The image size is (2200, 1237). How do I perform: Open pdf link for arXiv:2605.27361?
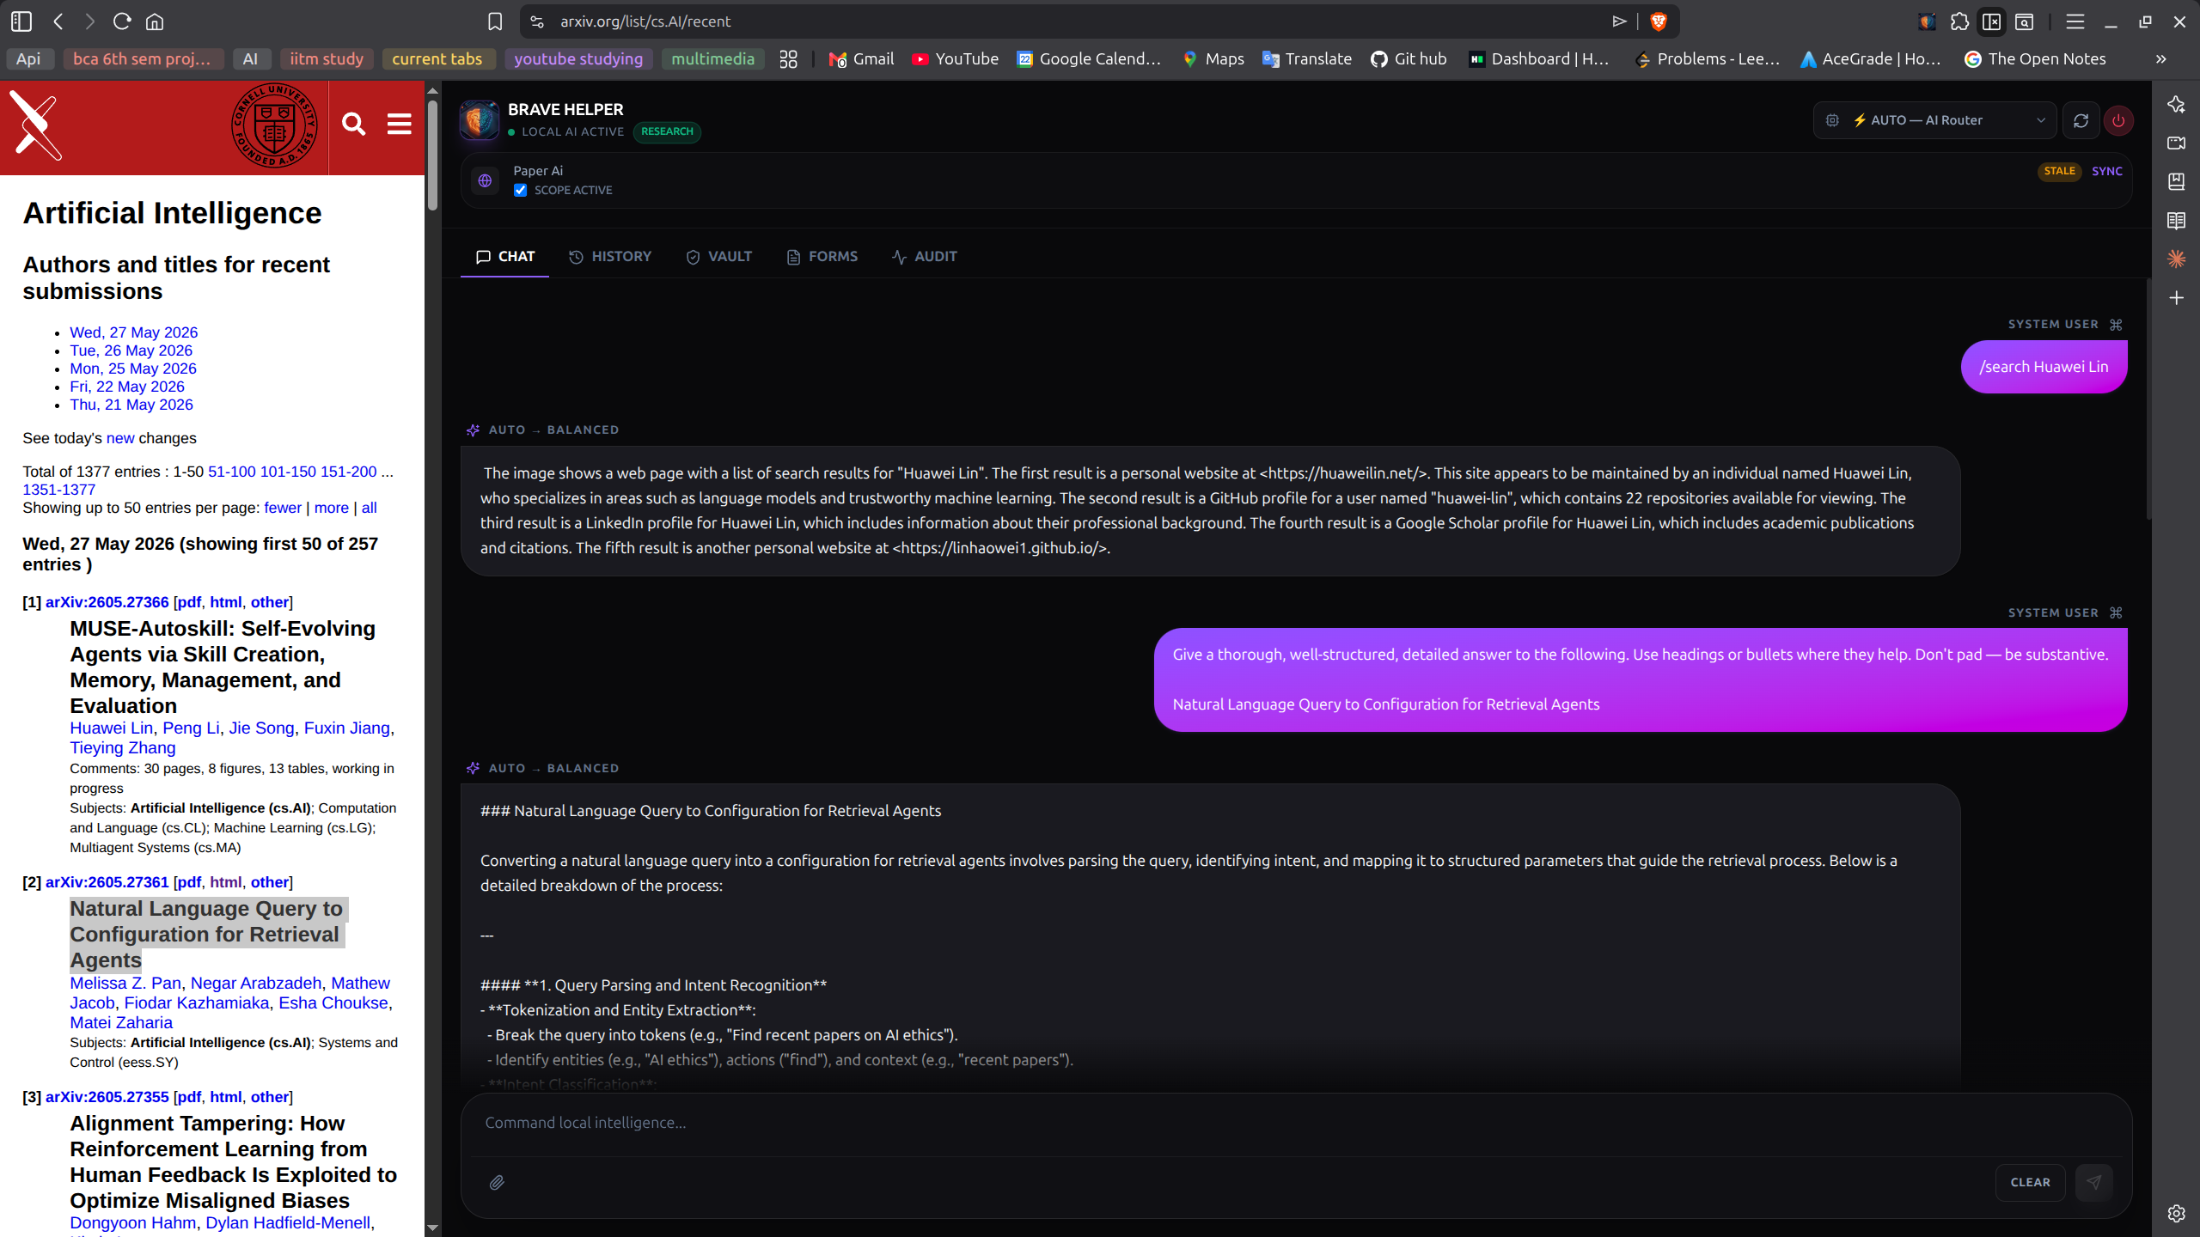(188, 882)
